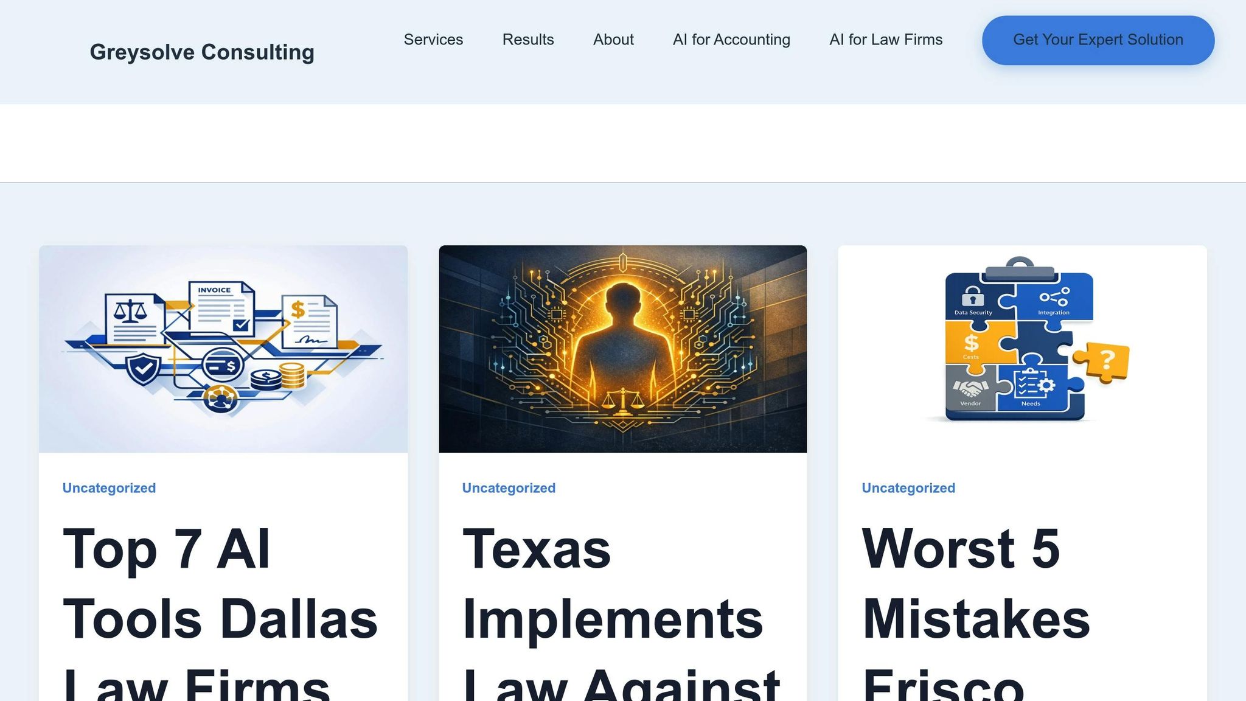Image resolution: width=1246 pixels, height=701 pixels.
Task: Click Uncategorized tag on Texas post
Action: click(x=509, y=488)
